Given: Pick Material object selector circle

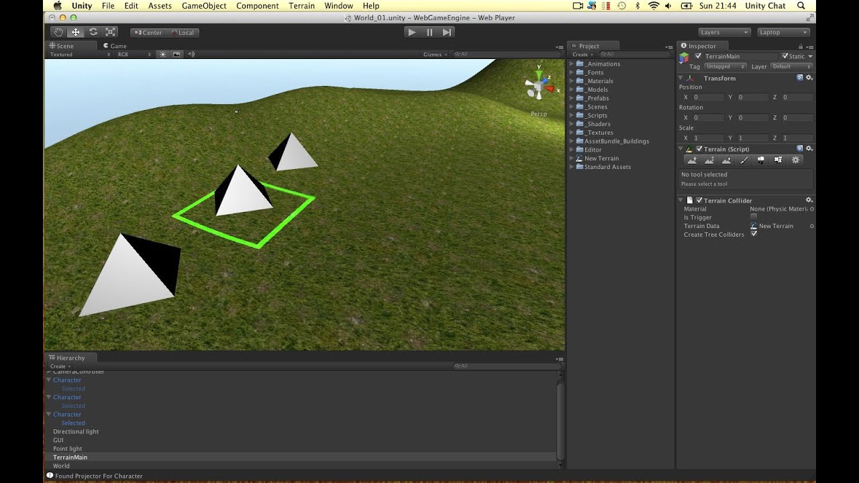Looking at the screenshot, I should (812, 209).
